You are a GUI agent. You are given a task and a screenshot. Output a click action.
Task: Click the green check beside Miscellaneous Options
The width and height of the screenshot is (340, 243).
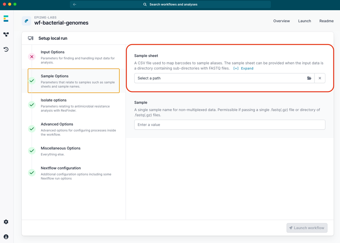(x=32, y=151)
